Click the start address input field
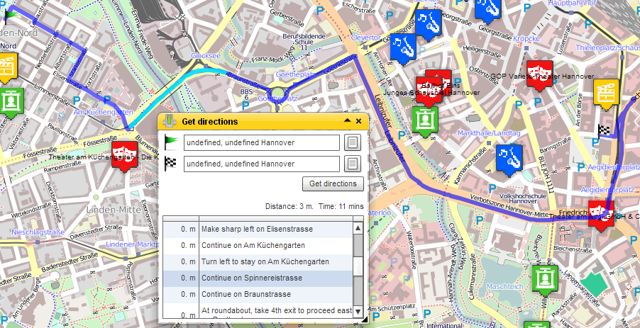 point(262,142)
